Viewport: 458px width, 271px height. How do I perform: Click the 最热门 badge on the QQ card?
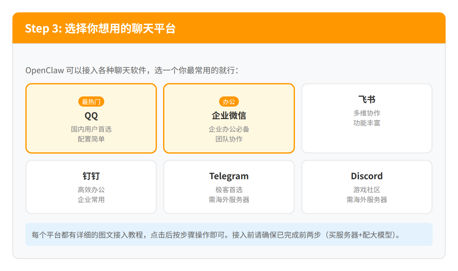pos(91,102)
